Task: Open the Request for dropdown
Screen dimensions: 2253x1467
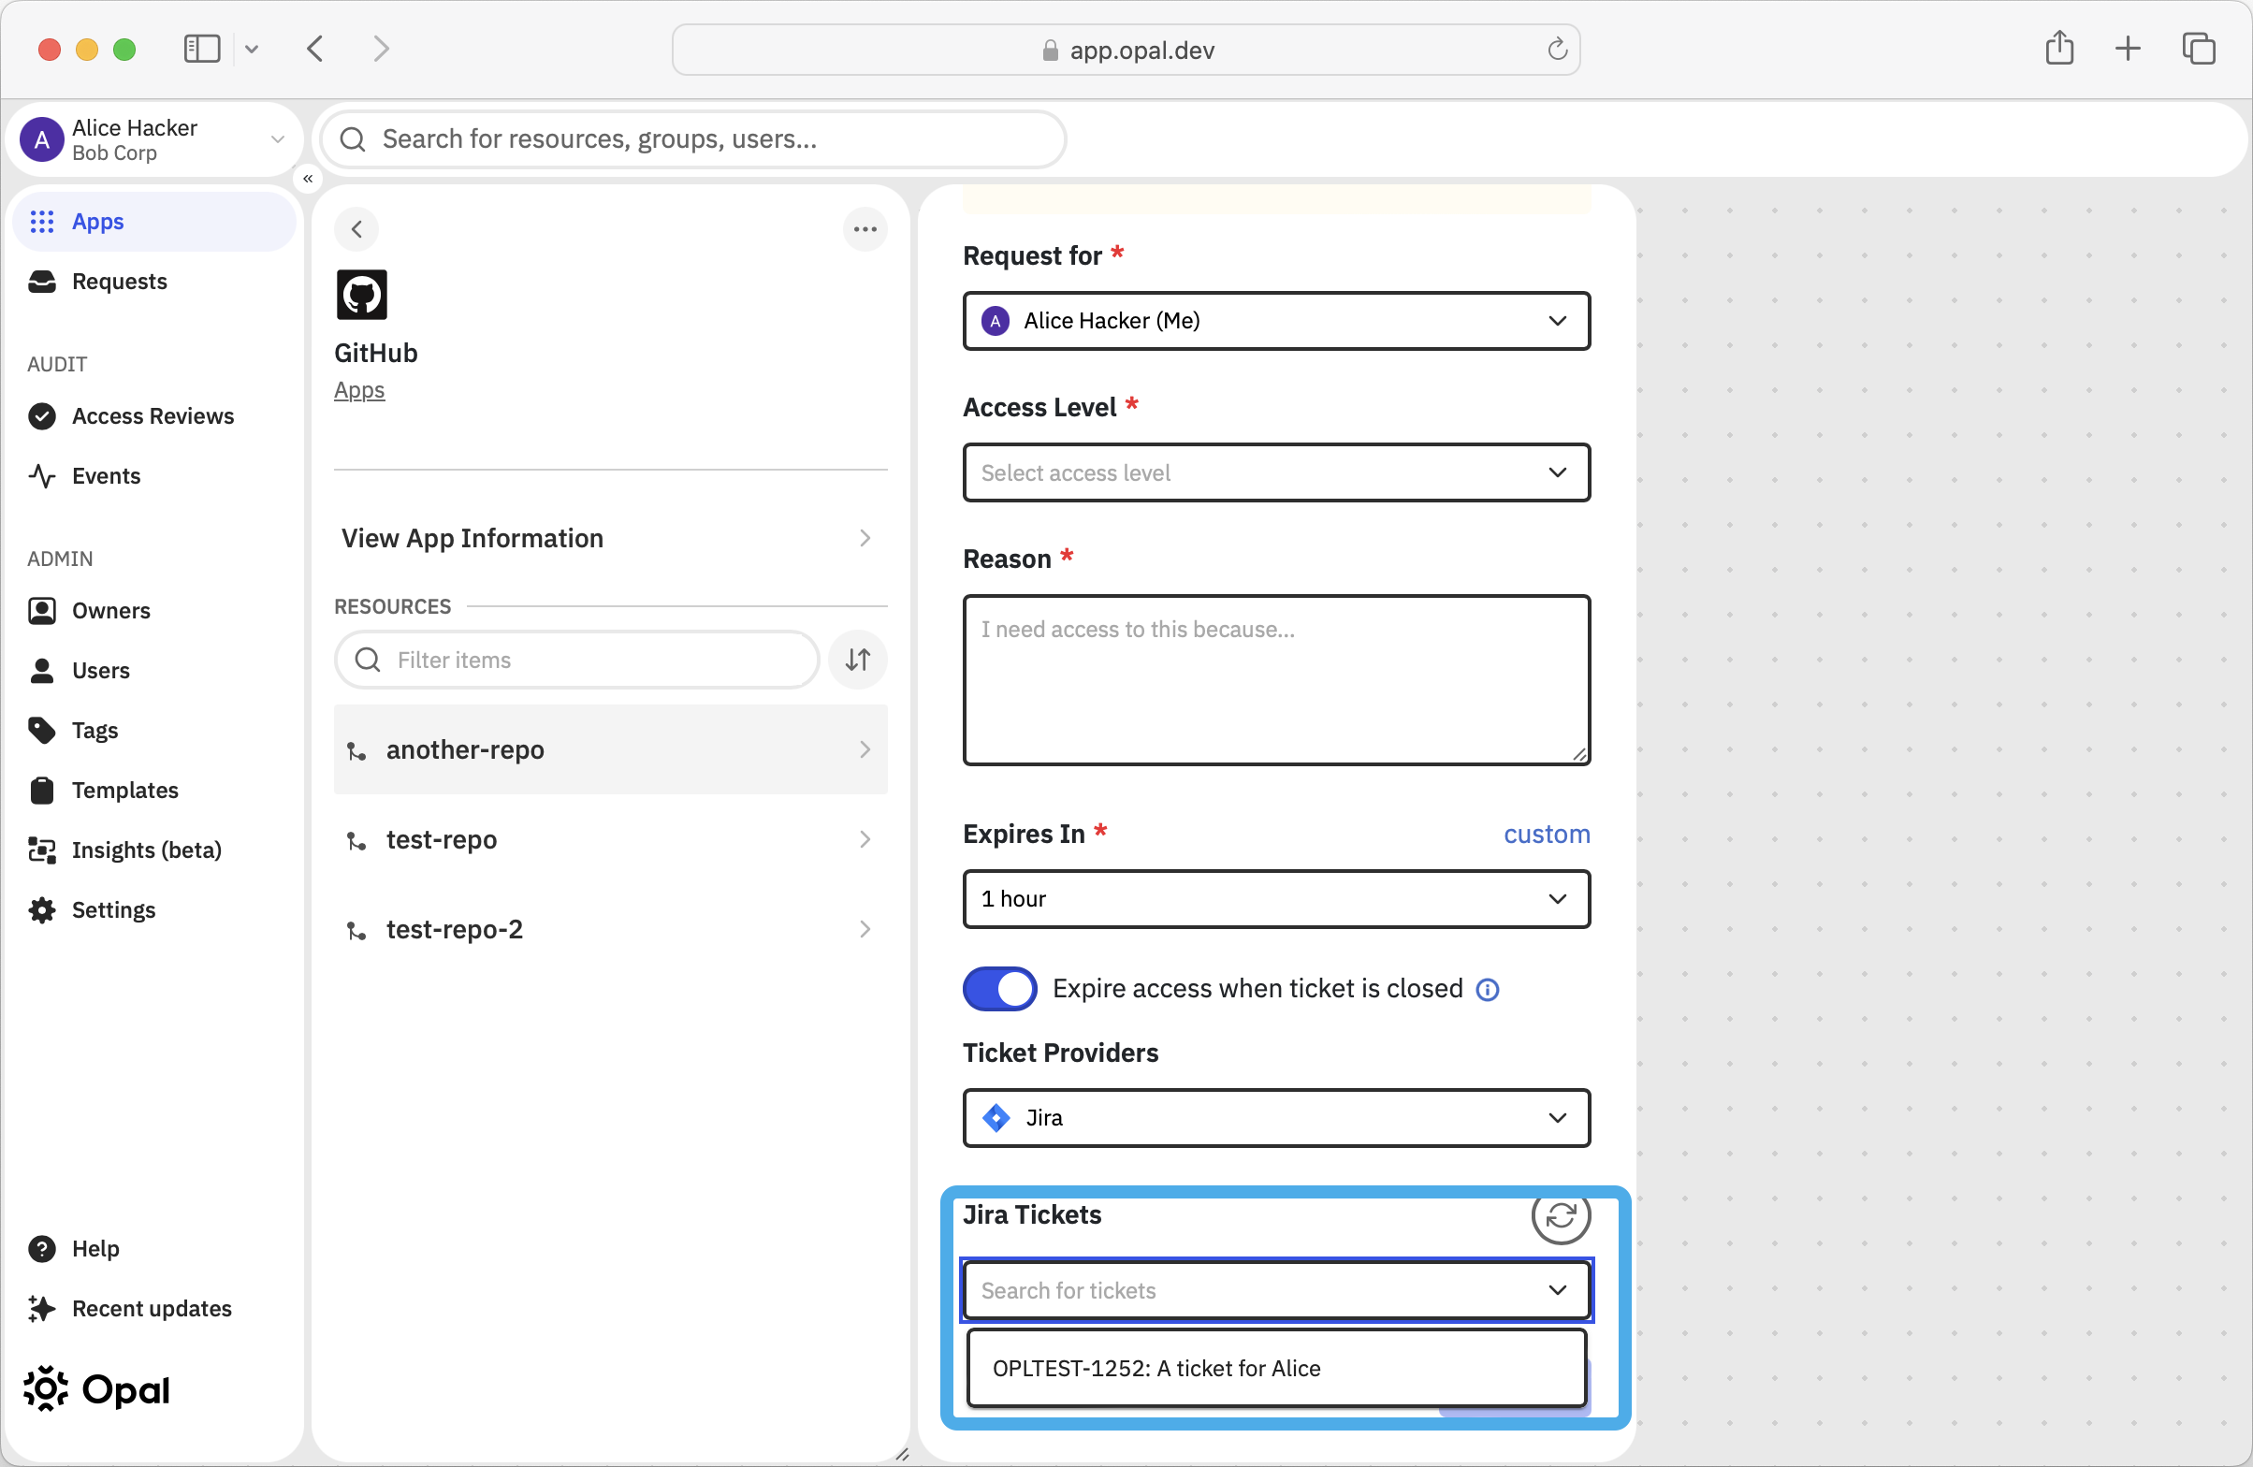Action: (x=1276, y=321)
